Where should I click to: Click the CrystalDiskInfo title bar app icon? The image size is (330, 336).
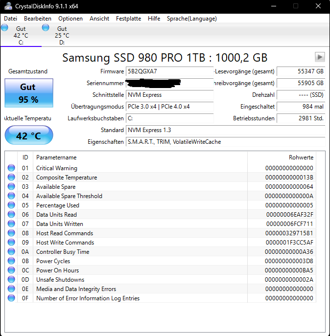pos(8,6)
